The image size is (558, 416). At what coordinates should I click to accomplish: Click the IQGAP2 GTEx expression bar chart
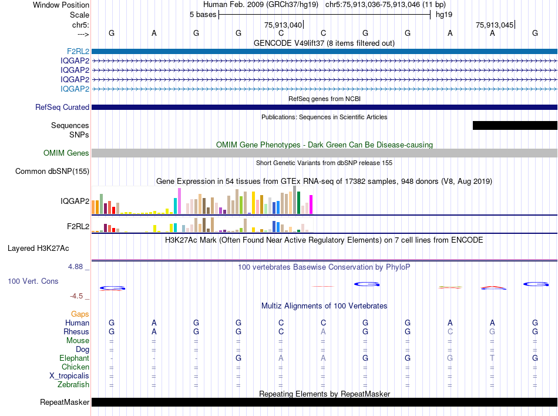202,200
